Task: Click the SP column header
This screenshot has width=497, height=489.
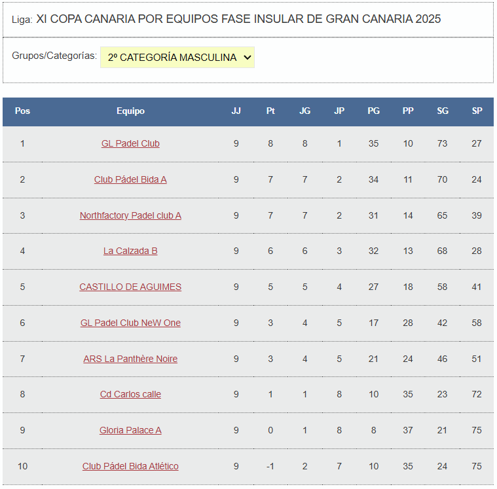Action: point(477,111)
